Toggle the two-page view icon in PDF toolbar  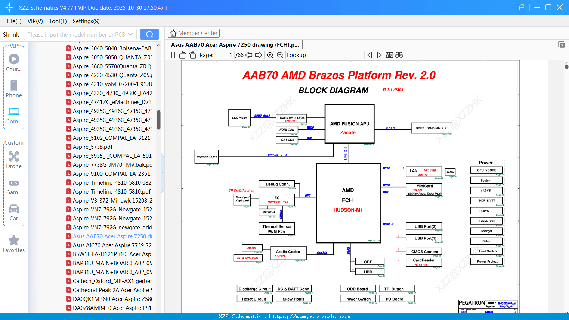tap(171, 55)
